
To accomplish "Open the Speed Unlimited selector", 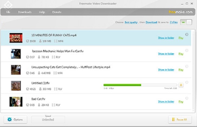I will pos(48,119).
